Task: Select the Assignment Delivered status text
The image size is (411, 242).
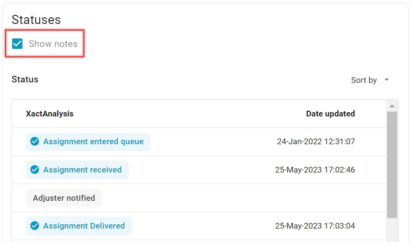Action: 84,226
